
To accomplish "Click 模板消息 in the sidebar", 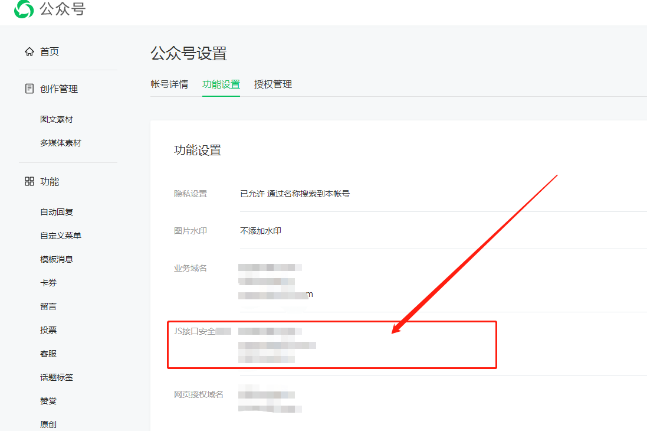I will point(57,259).
